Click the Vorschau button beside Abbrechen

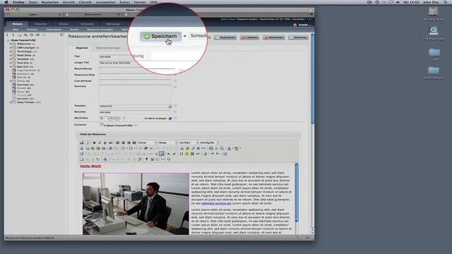coord(298,37)
